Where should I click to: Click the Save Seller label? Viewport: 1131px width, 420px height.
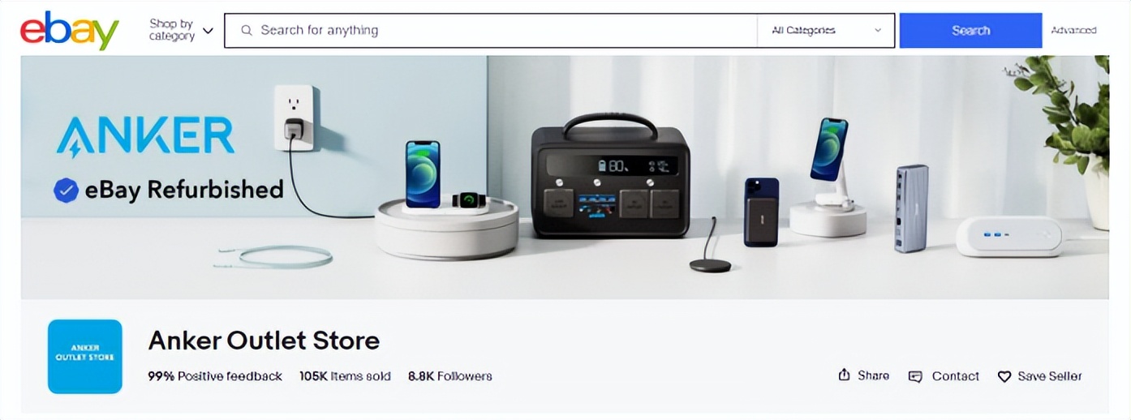pyautogui.click(x=1050, y=376)
